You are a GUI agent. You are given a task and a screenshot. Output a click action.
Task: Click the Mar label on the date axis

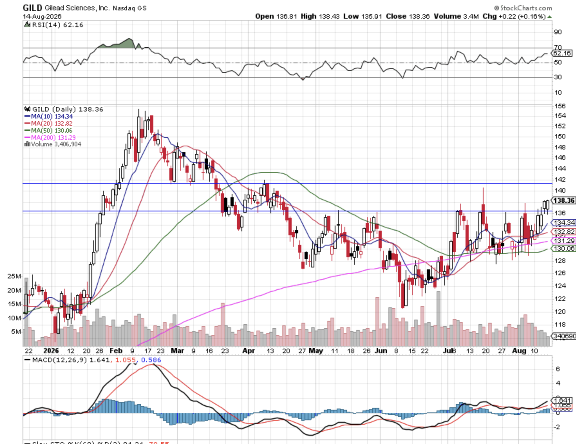coord(177,351)
